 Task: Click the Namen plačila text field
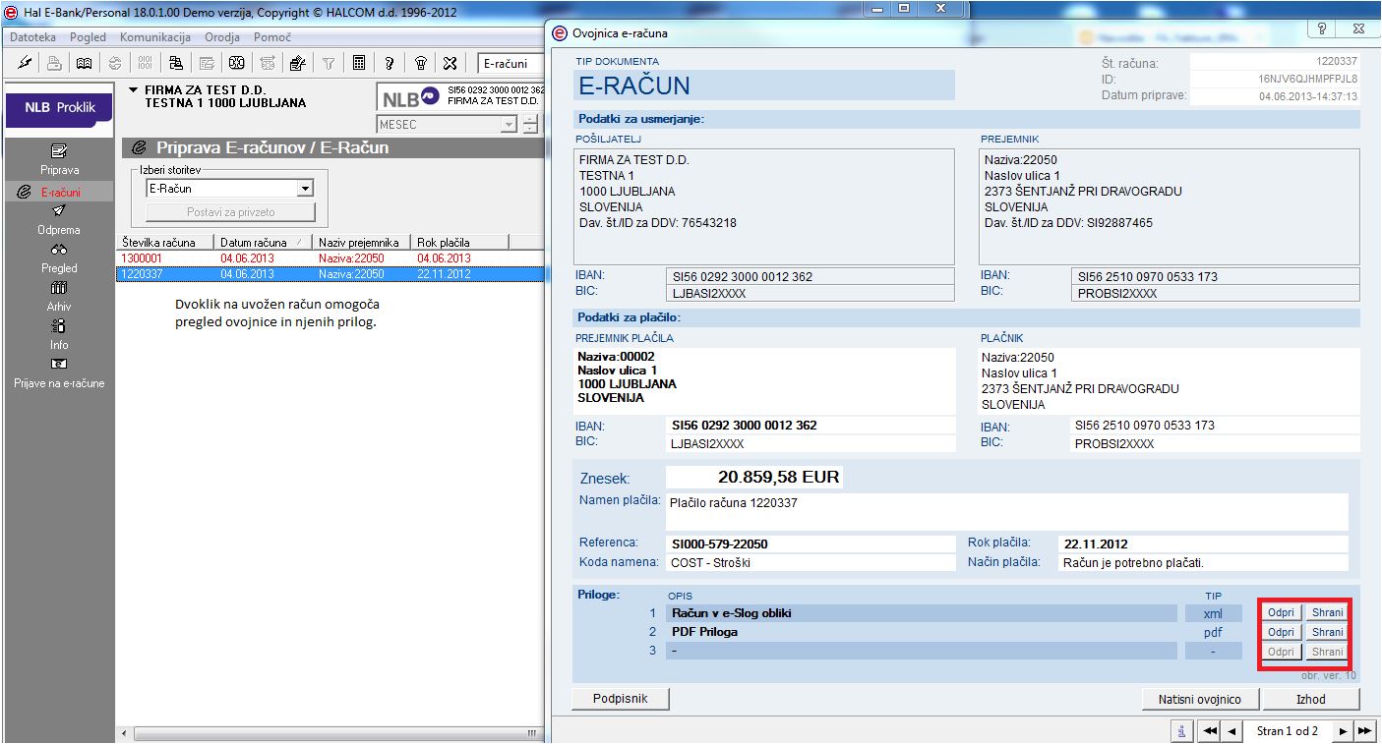tap(1006, 512)
